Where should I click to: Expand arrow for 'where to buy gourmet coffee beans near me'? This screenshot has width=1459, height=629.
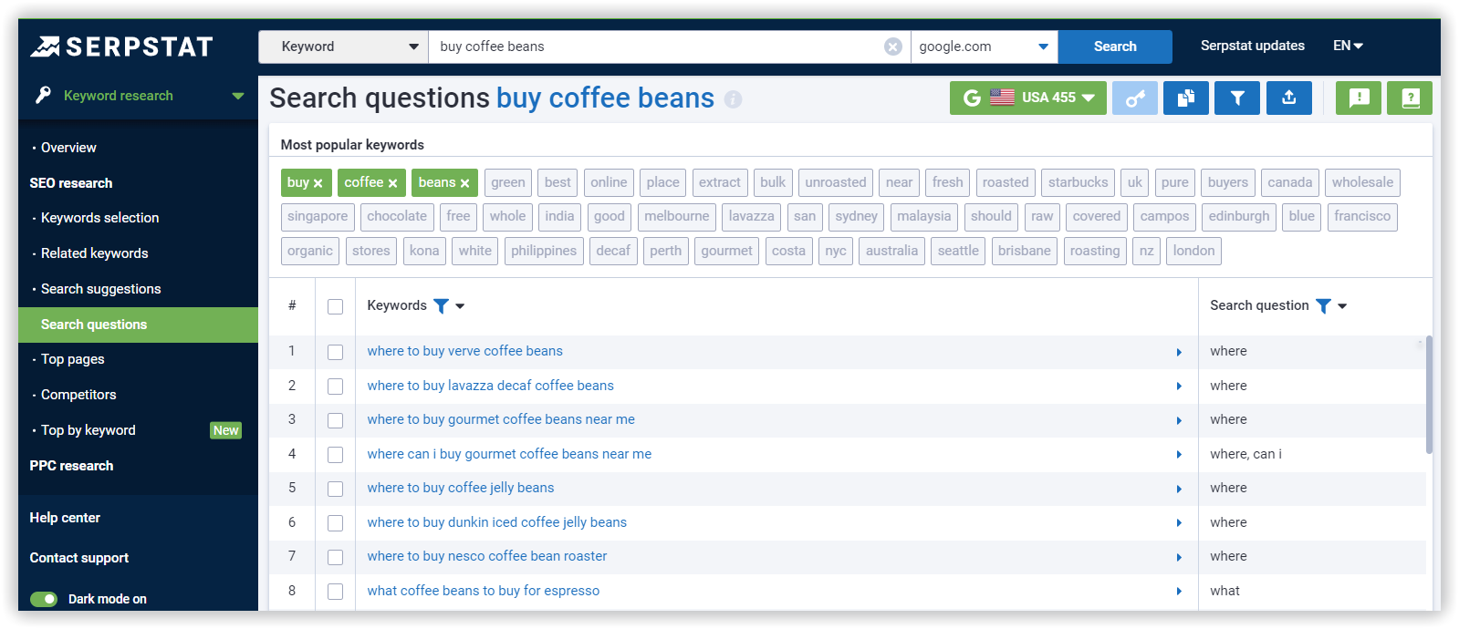[x=1179, y=420]
